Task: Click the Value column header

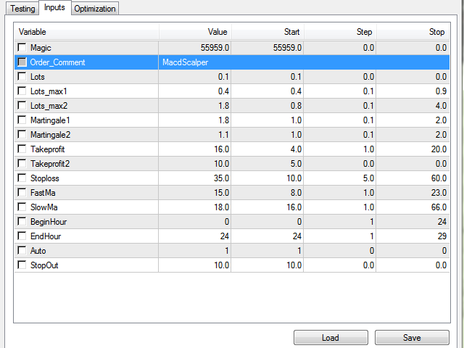Action: 217,32
